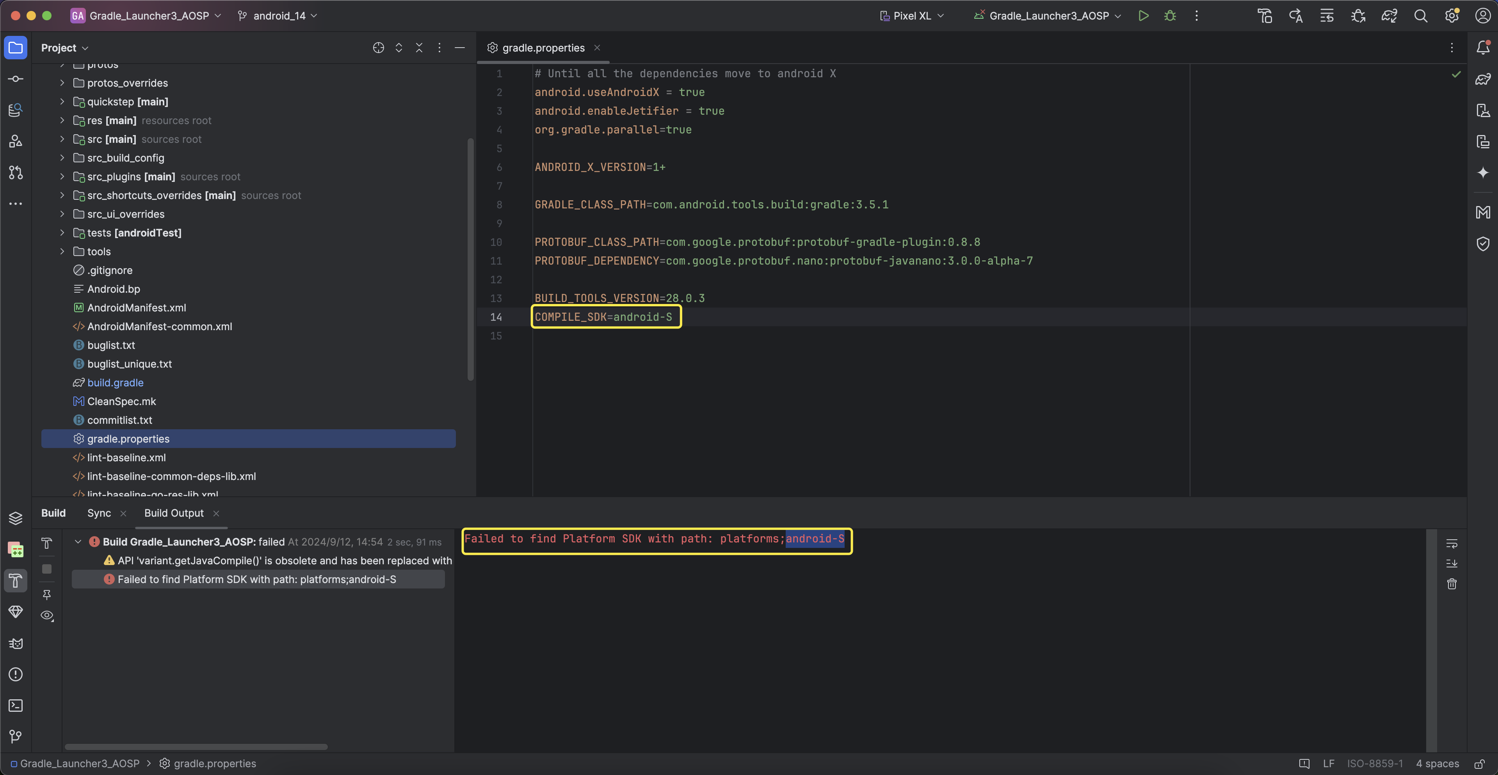Image resolution: width=1498 pixels, height=775 pixels.
Task: Click Gradle_Launcher3_AOSP breadcrumb in status bar
Action: (x=75, y=764)
